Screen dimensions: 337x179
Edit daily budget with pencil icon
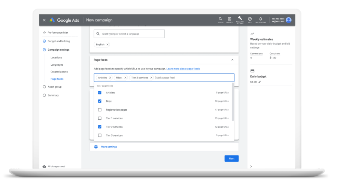[260, 82]
